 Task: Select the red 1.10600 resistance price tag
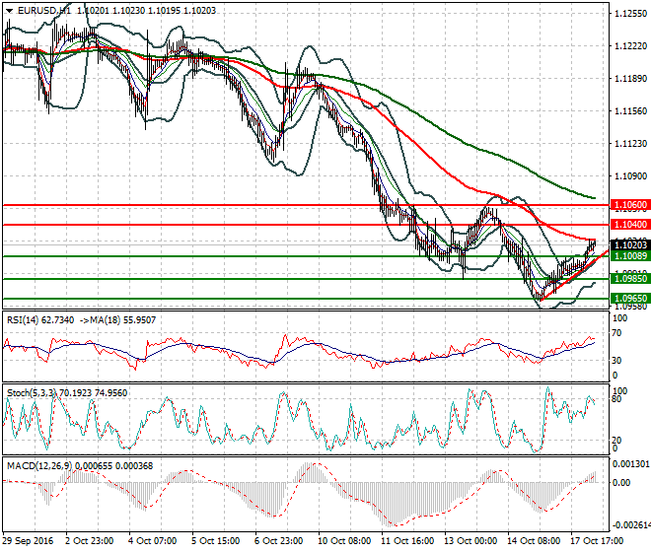click(x=629, y=204)
